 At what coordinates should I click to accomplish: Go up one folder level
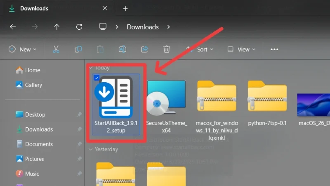(57, 27)
